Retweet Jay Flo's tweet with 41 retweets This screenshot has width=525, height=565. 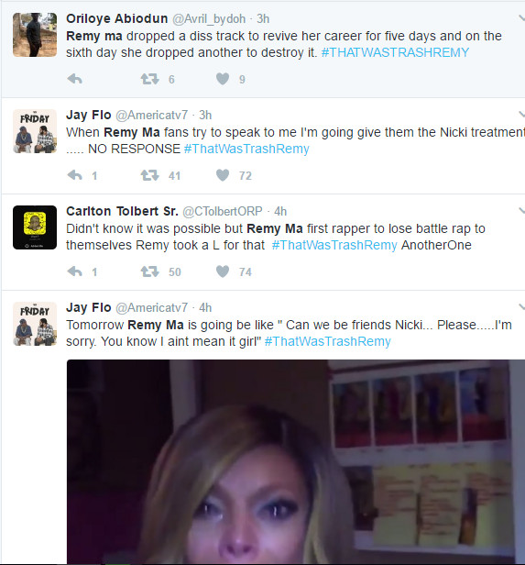(149, 175)
